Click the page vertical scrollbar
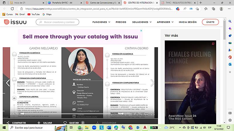234x131 pixels. click(224, 30)
